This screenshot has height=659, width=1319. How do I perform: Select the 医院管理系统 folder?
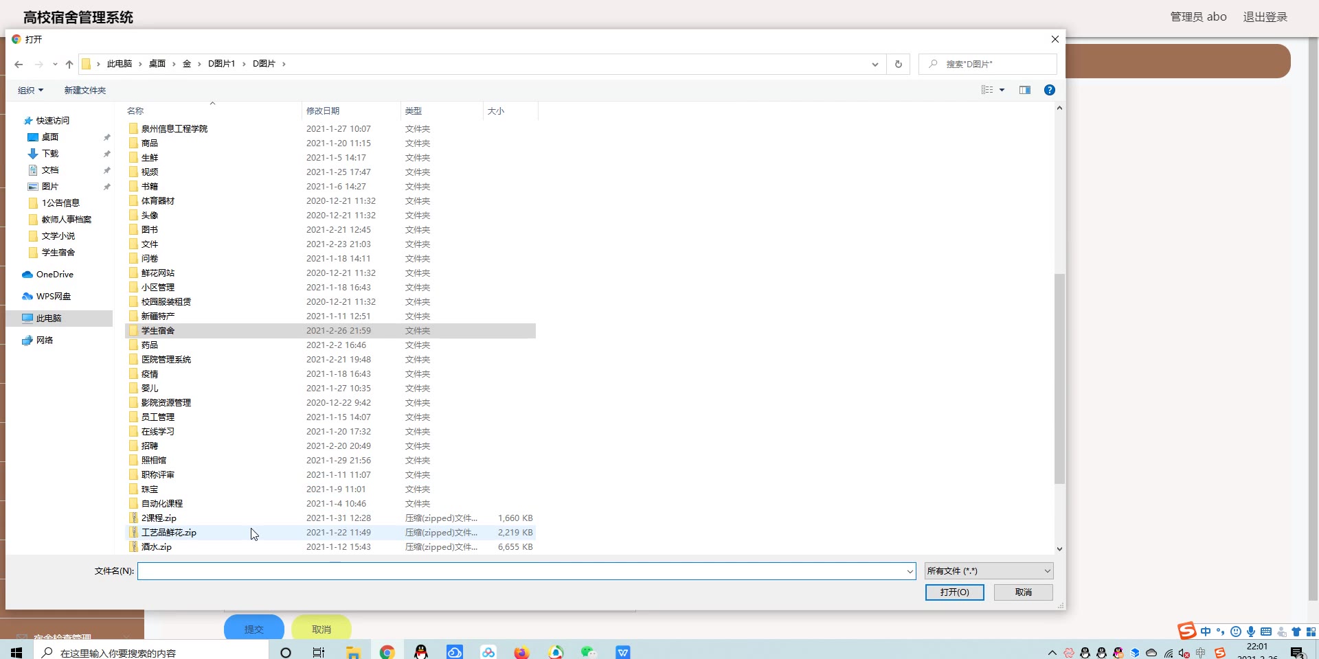coord(330,360)
